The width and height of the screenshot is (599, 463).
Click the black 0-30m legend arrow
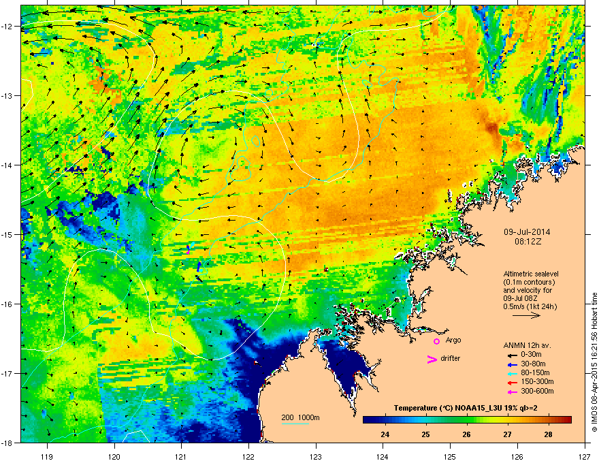[512, 355]
